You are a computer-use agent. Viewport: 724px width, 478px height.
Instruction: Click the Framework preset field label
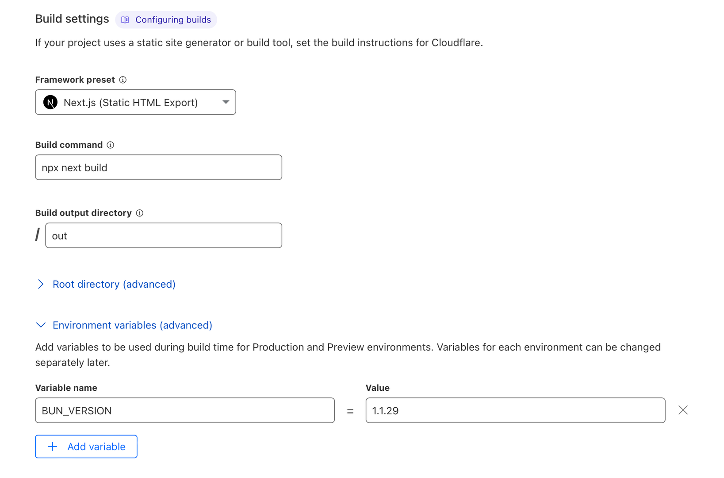click(75, 80)
